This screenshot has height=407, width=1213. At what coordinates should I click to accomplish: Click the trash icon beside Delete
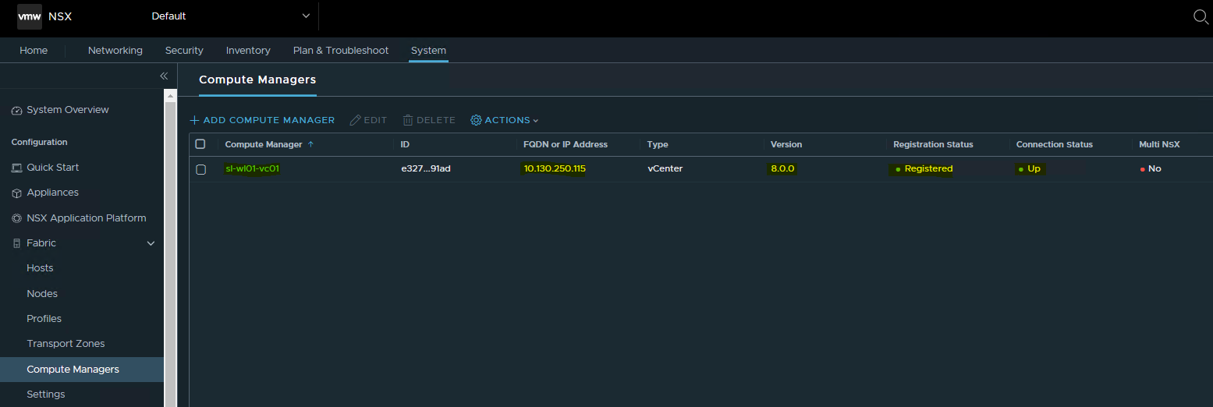[408, 120]
